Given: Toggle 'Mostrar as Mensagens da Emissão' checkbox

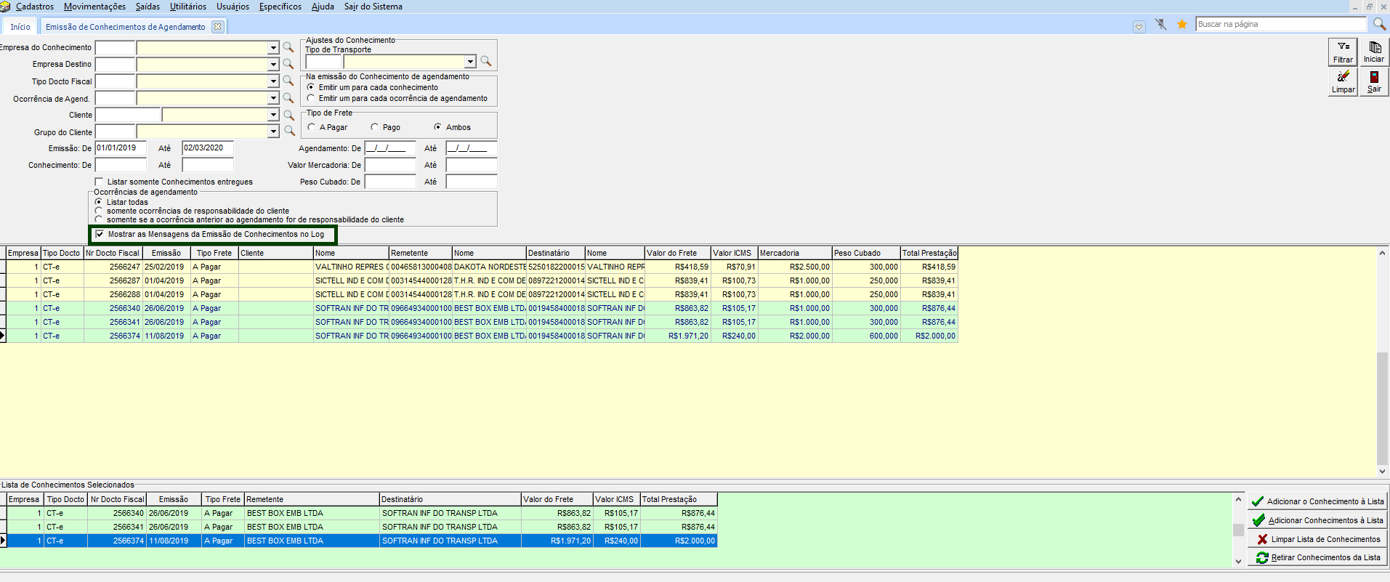Looking at the screenshot, I should tap(100, 234).
